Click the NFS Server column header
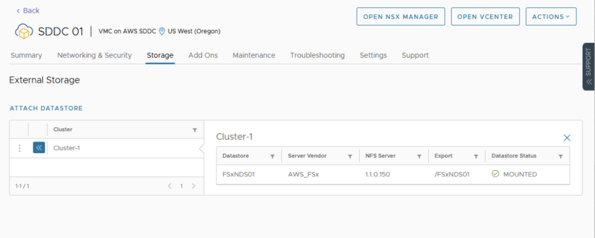This screenshot has width=595, height=238. point(380,156)
